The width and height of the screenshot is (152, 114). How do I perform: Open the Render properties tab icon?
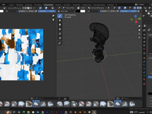coord(144,35)
